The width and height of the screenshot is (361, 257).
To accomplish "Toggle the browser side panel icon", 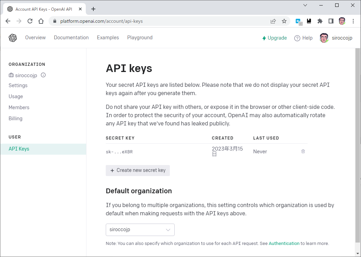I will click(x=331, y=21).
